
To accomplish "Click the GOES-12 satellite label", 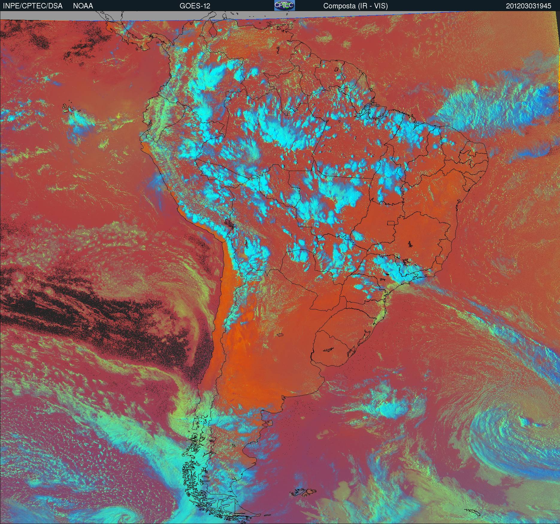I will point(195,6).
